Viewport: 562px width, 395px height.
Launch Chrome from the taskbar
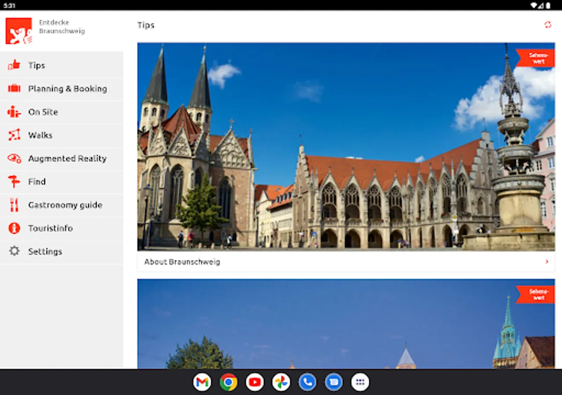click(x=228, y=382)
